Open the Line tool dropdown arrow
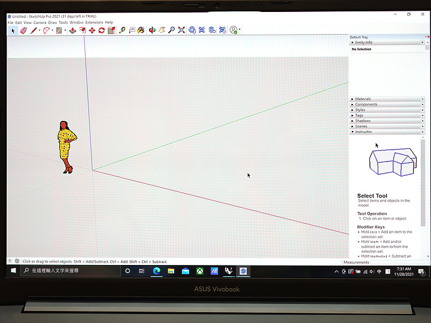Viewport: 431px width, 323px height. tap(40, 31)
